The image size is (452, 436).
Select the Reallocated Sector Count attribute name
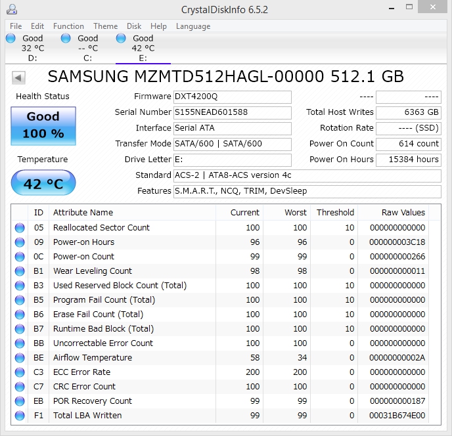(x=101, y=228)
